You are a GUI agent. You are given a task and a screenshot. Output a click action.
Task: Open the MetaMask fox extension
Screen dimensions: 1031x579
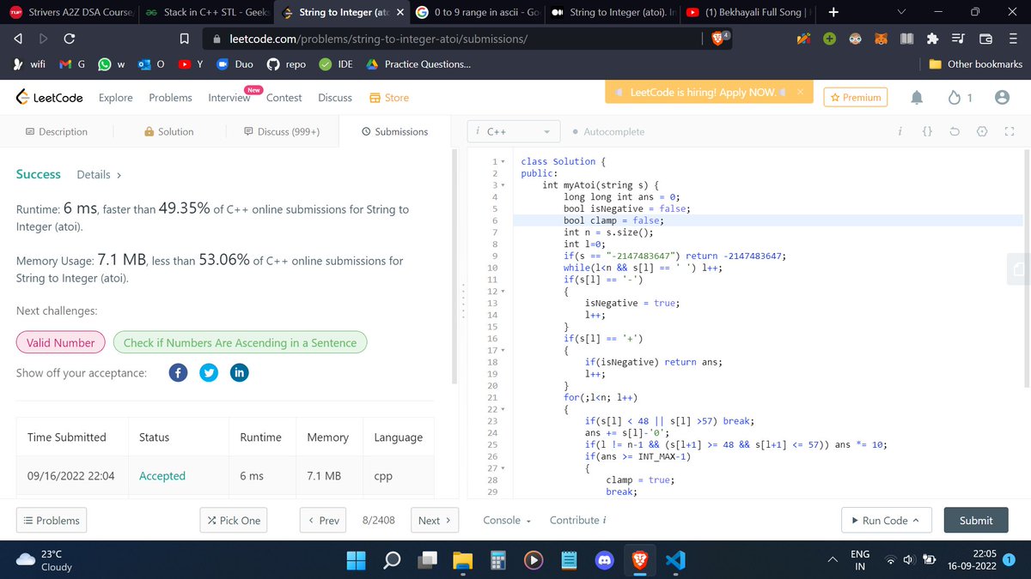(881, 39)
